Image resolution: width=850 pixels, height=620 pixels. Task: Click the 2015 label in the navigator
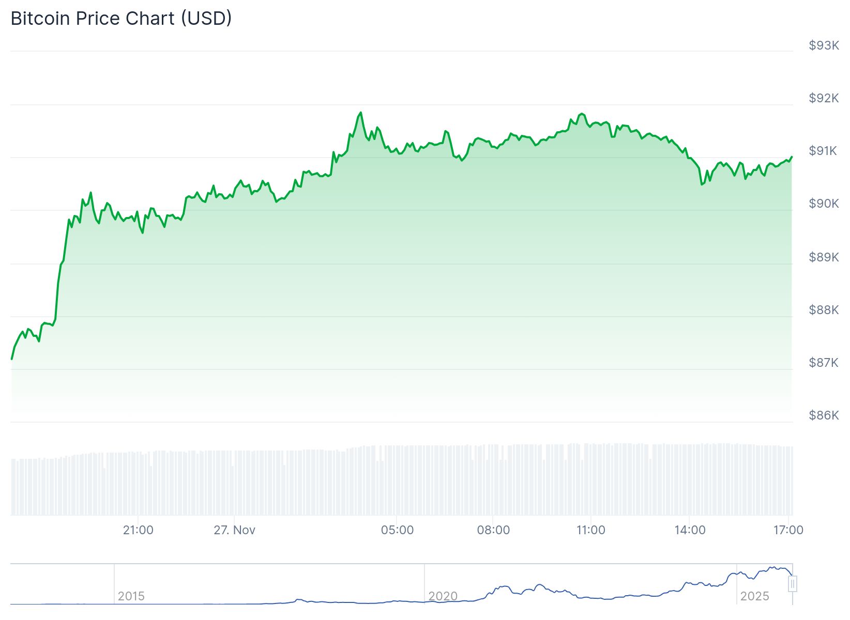coord(131,596)
